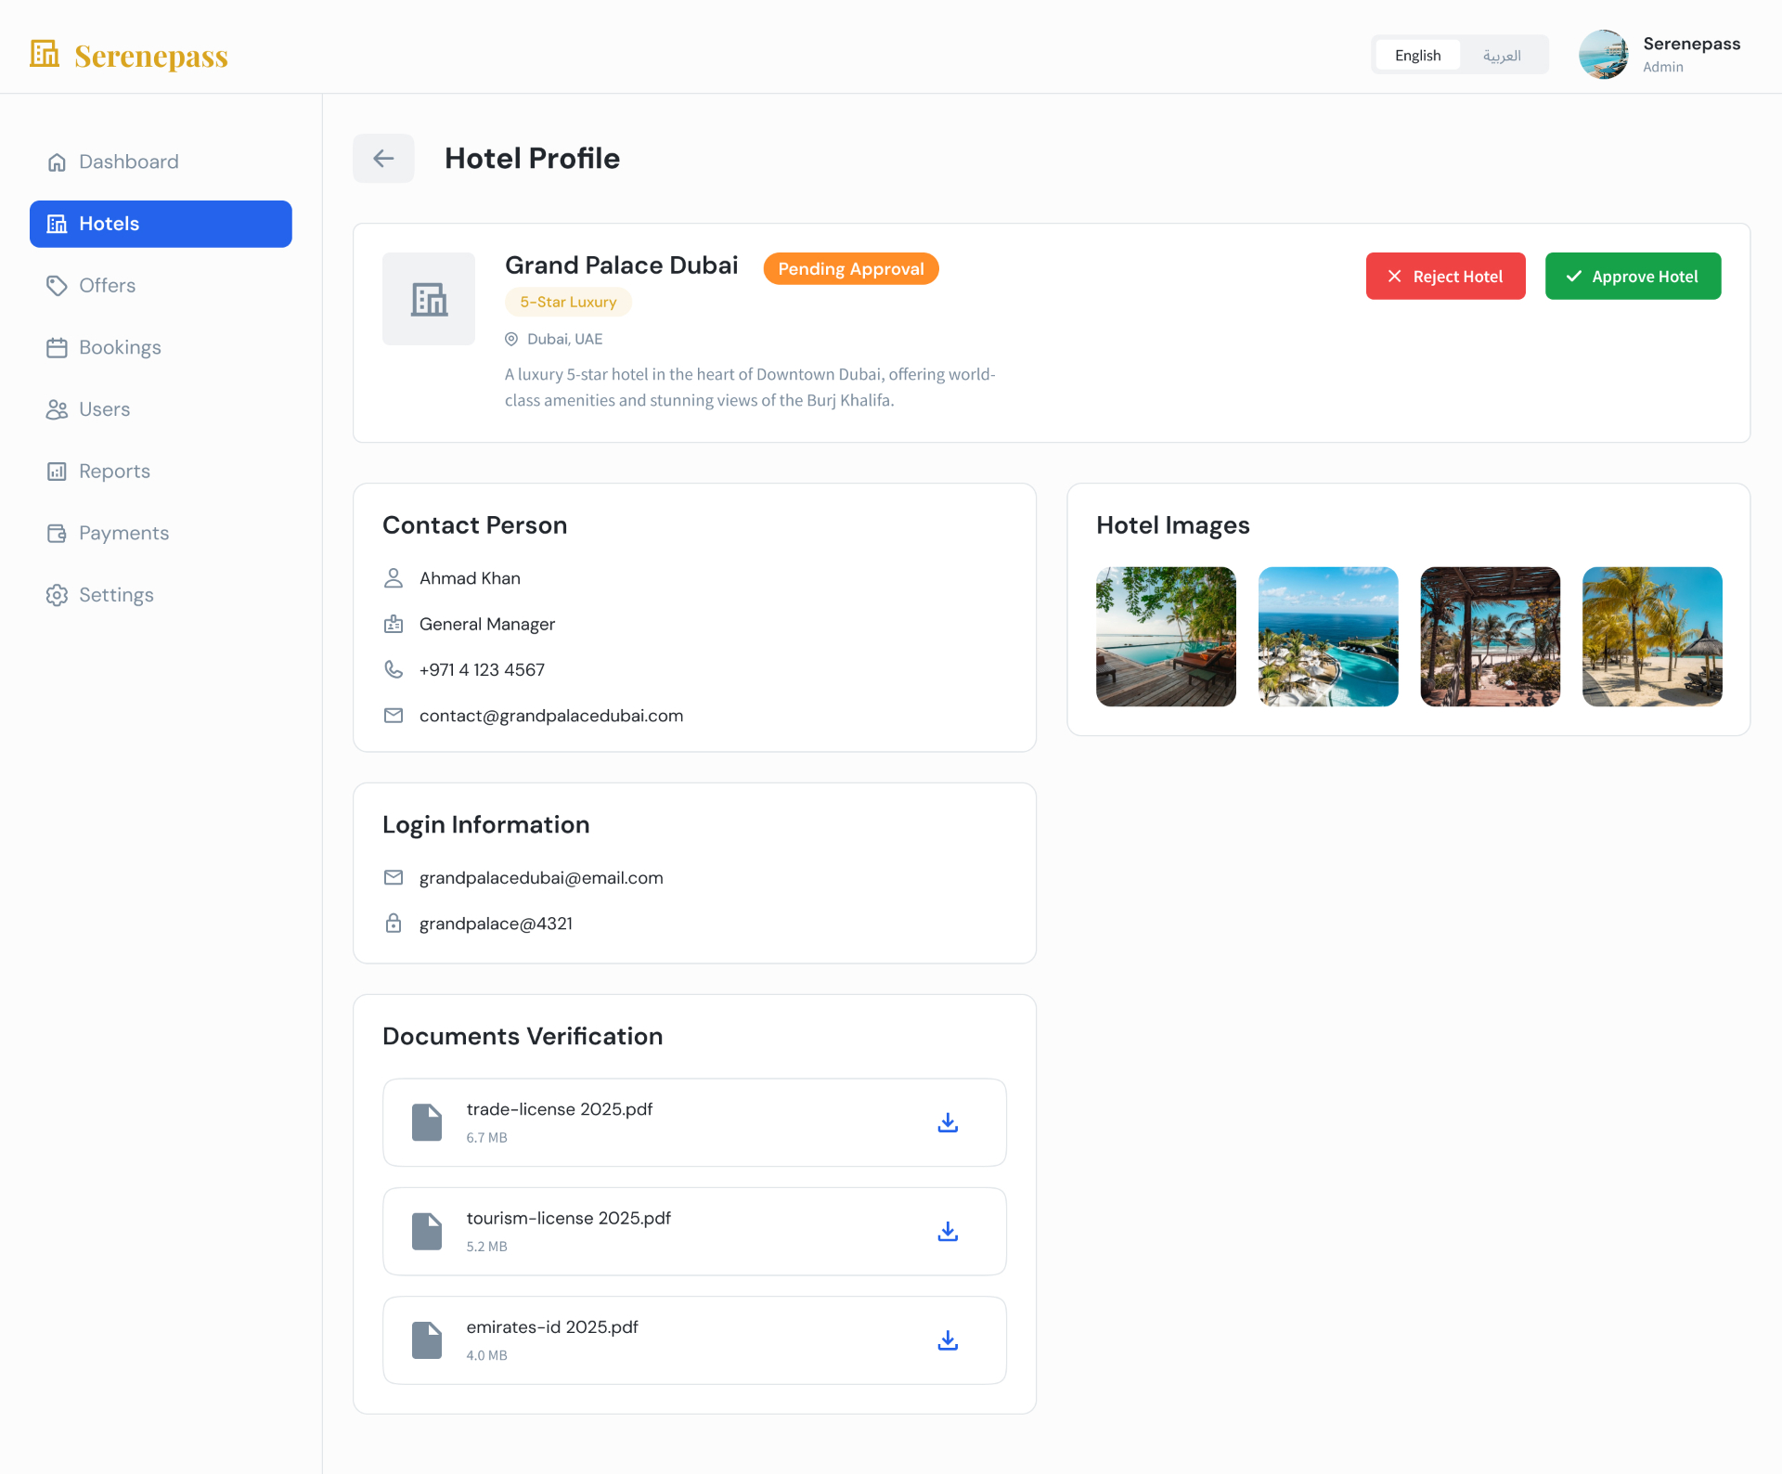Approve the hotel application
This screenshot has width=1782, height=1474.
[x=1633, y=277]
